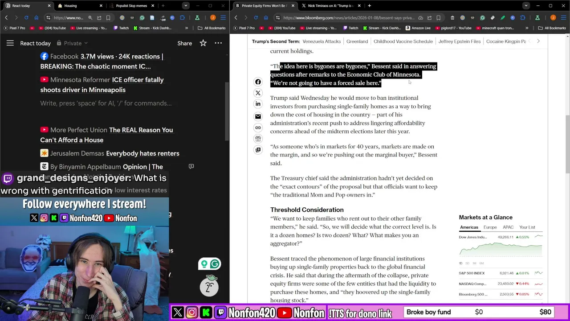
Task: Open the Venezuela Attacks topic link
Action: tap(322, 41)
